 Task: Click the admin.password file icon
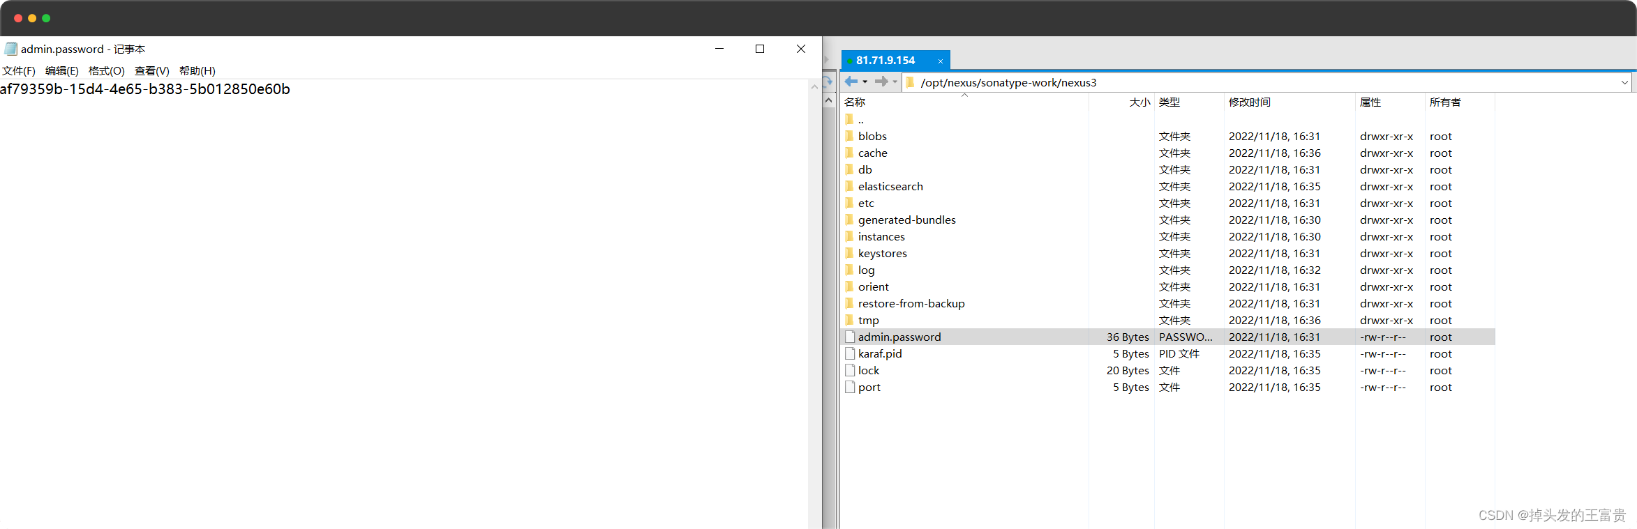(x=850, y=337)
